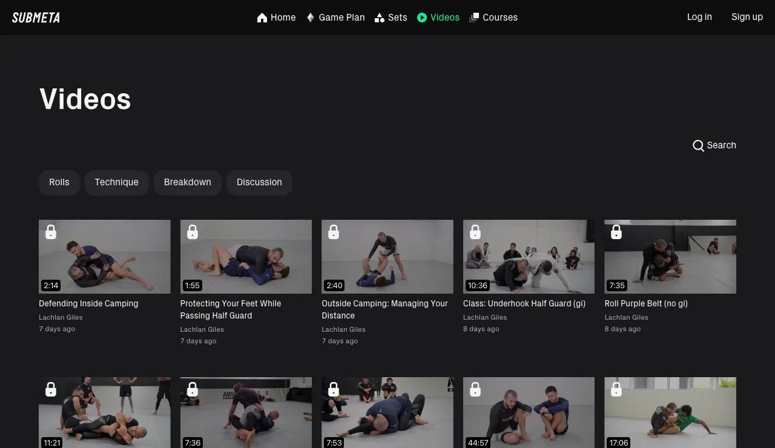Click the Game Plan diamond icon
This screenshot has width=775, height=448.
[311, 18]
